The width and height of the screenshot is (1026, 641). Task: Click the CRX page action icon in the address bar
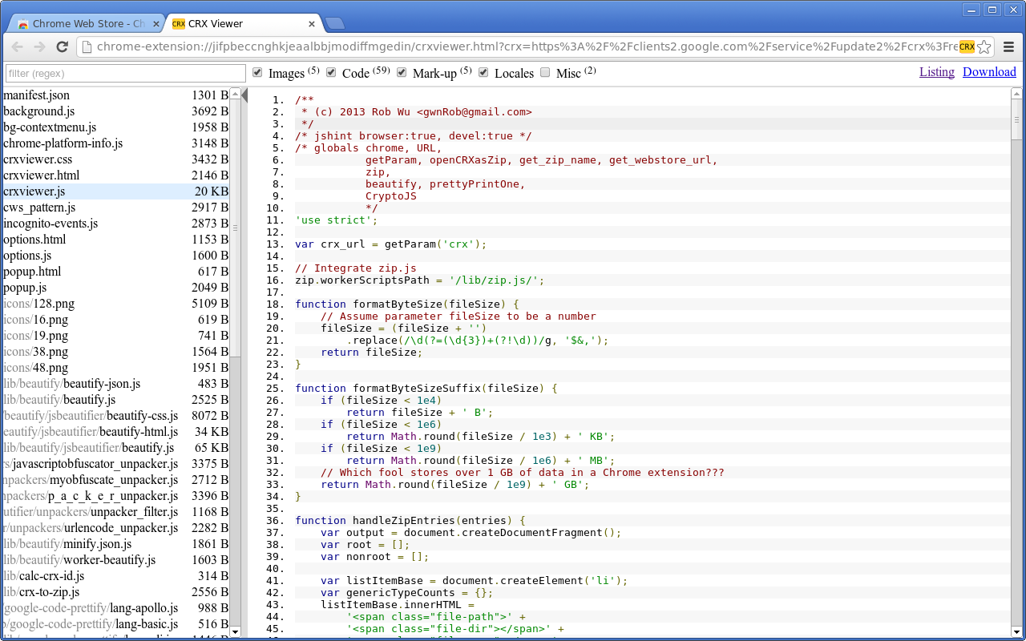tap(966, 47)
